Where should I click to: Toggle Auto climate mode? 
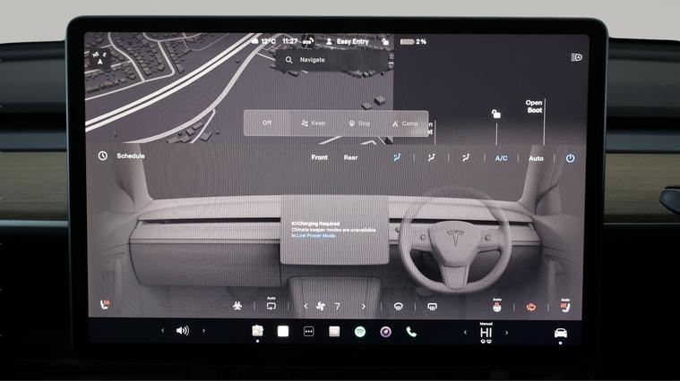click(x=536, y=158)
